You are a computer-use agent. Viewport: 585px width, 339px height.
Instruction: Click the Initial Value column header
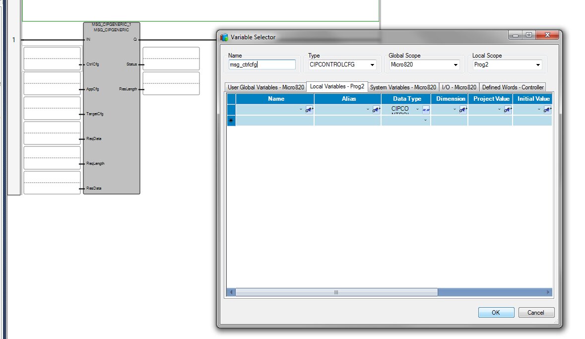(x=532, y=99)
